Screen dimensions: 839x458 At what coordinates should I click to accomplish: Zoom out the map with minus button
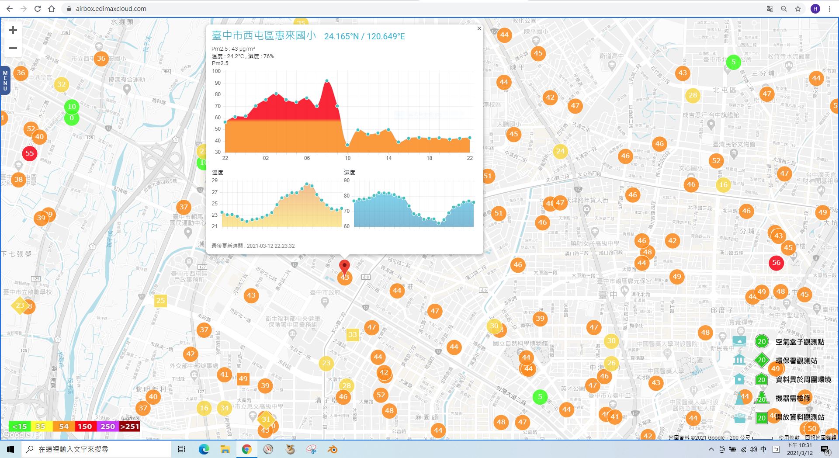13,48
